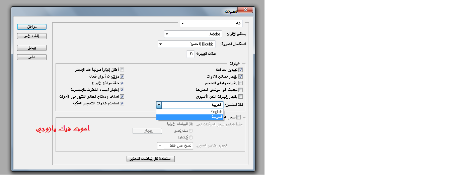Enable أطلق إنذاراً صوتياً عند الإنجاز checkbox
Screen dimensions: 452x190
click(x=122, y=70)
